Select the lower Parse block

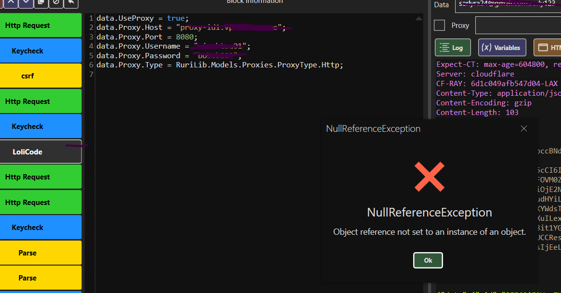point(41,278)
